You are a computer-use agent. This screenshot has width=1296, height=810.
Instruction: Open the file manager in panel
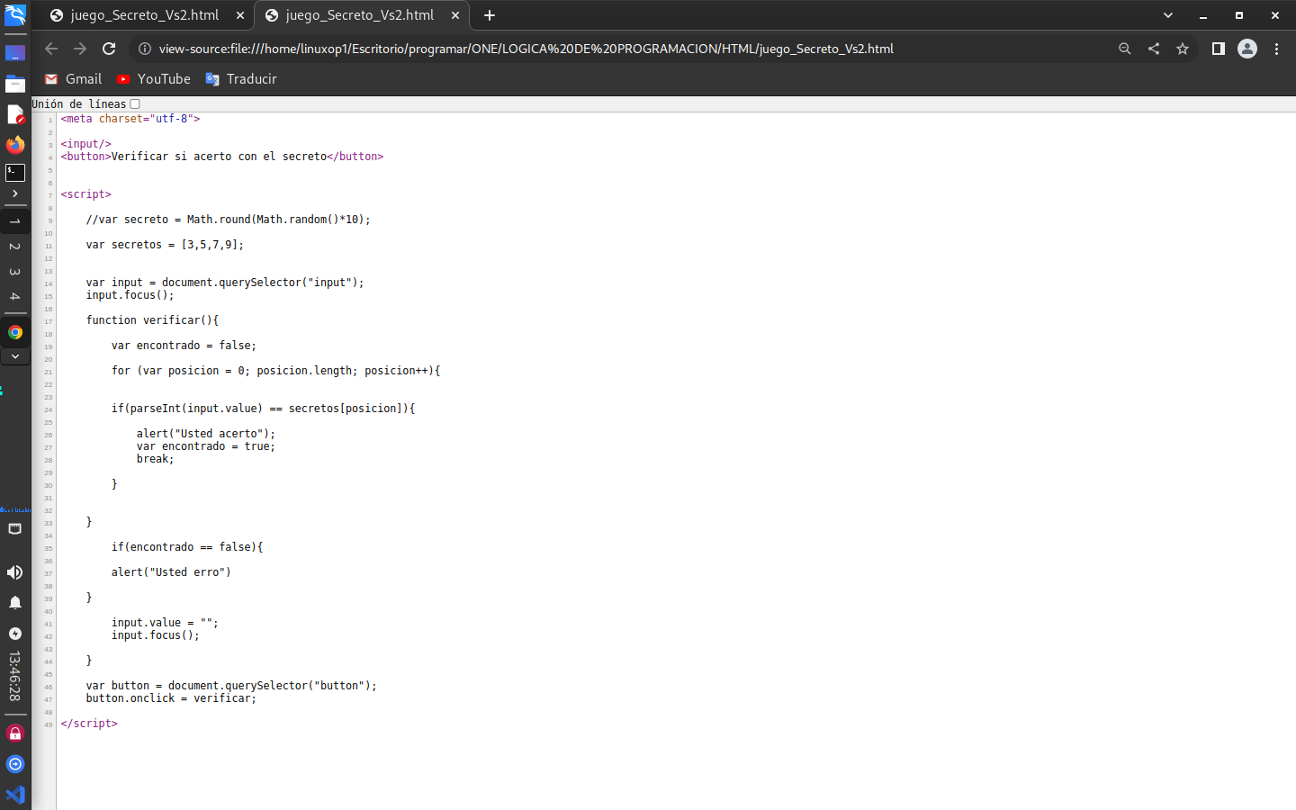tap(15, 84)
